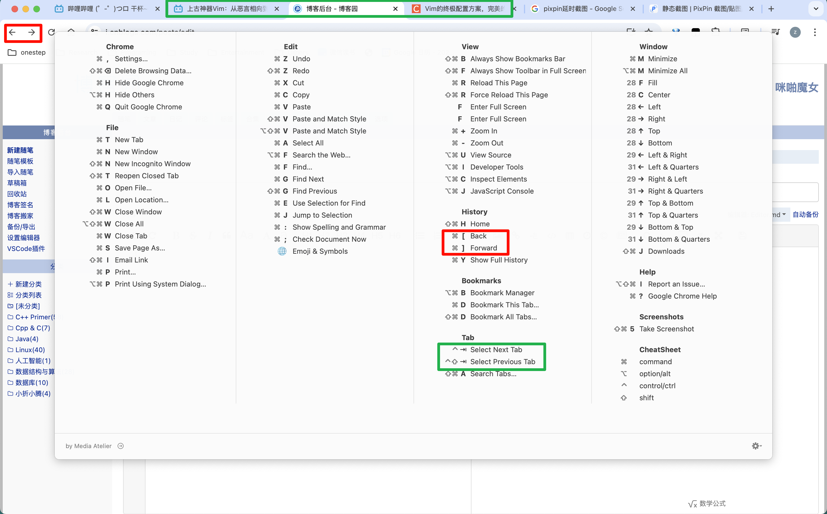Choose New Incognito Window in CheatSheet
Screen dimensions: 827x514
click(x=153, y=164)
